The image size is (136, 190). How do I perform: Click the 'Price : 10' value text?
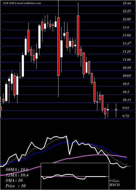pos(16,186)
